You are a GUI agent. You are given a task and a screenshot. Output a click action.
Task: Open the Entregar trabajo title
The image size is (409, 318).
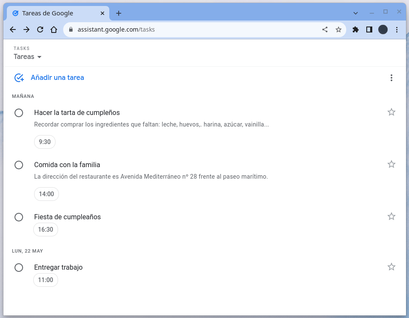tap(58, 267)
